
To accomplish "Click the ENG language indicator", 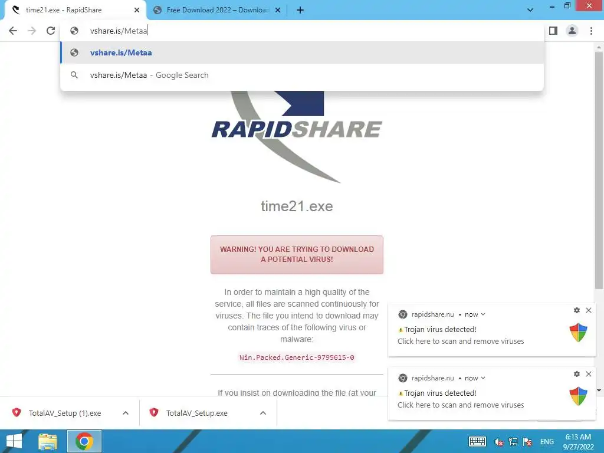I will 547,441.
